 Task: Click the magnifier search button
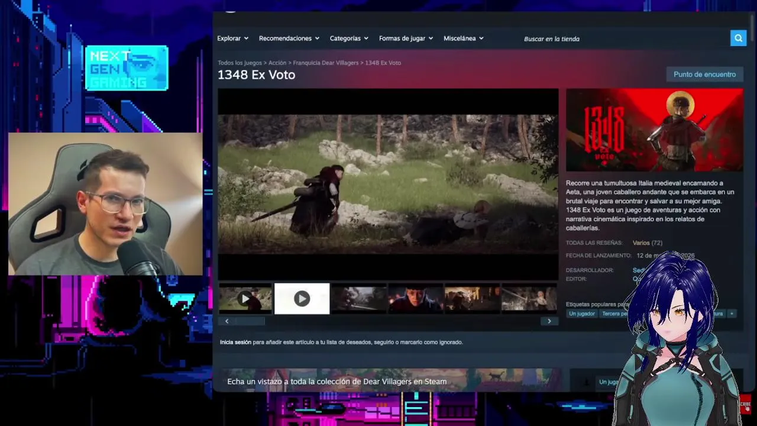pyautogui.click(x=738, y=38)
